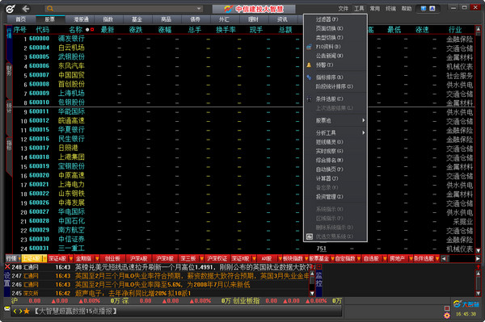Click the left chevron in ticker bar
Viewport: 485px width, 322px height.
pyautogui.click(x=15, y=312)
